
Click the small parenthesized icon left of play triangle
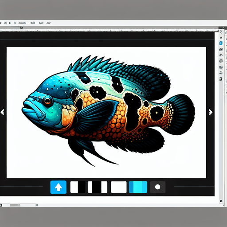point(6,23)
